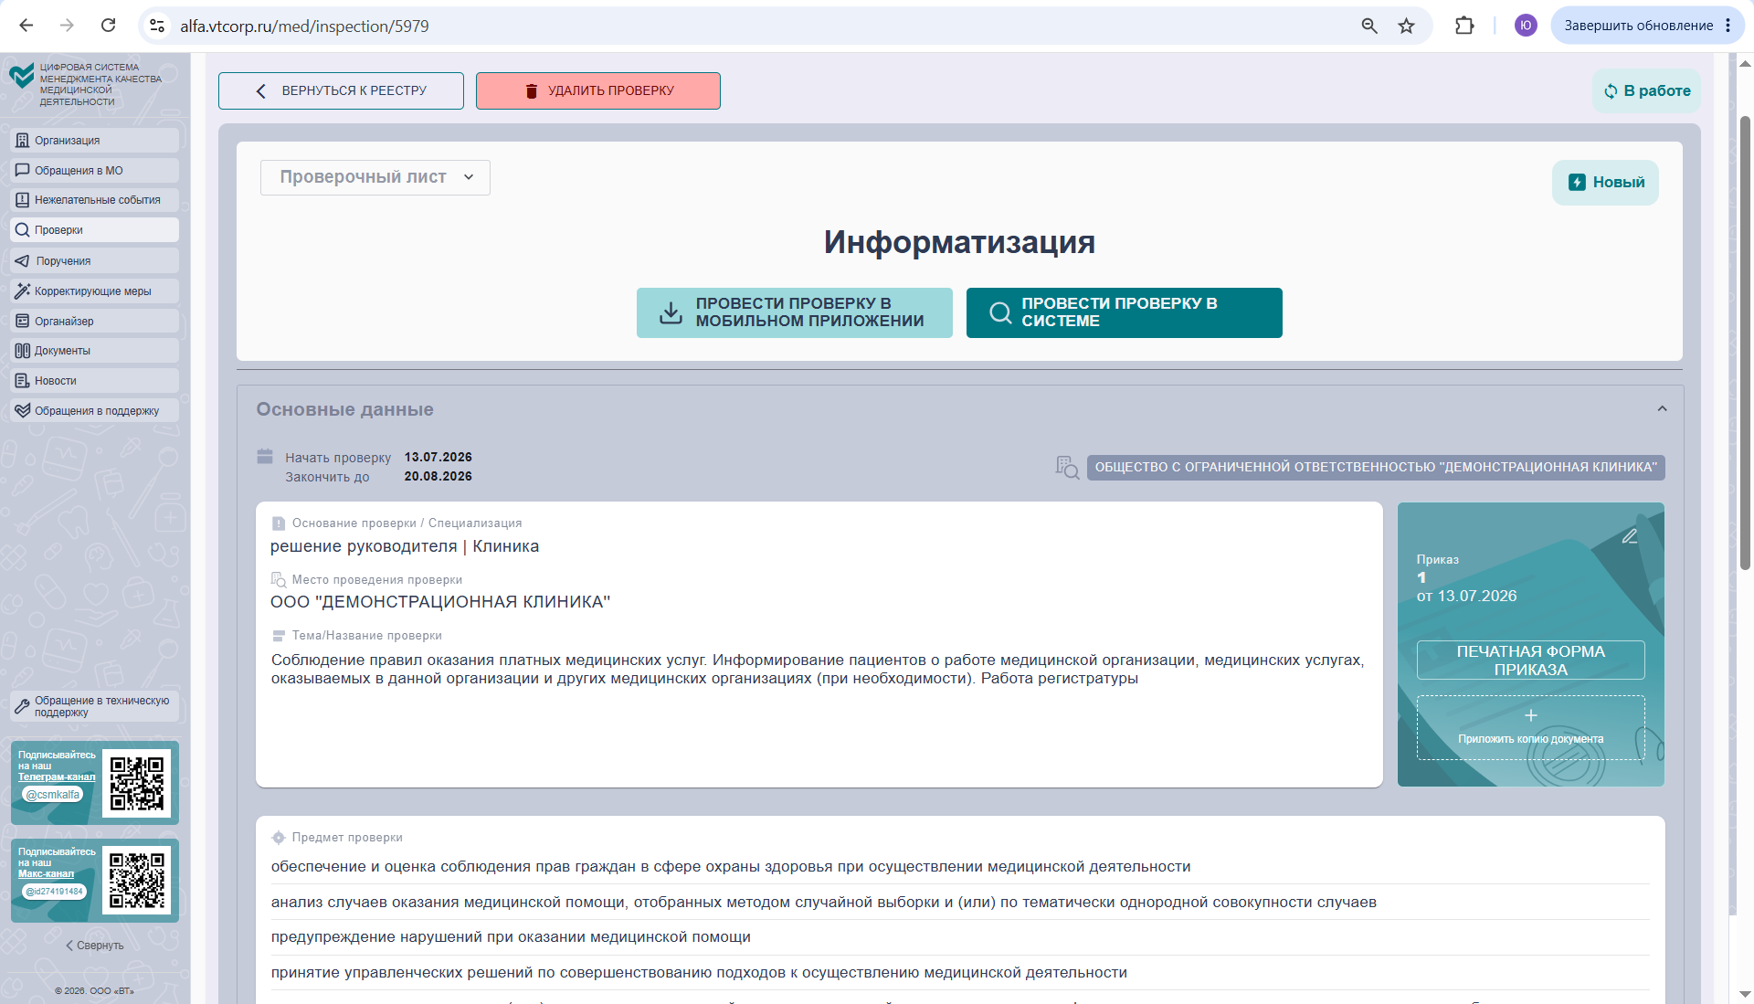Click the plus icon to attach document copy
Screen dimensions: 1754x1004
[x=1531, y=715]
